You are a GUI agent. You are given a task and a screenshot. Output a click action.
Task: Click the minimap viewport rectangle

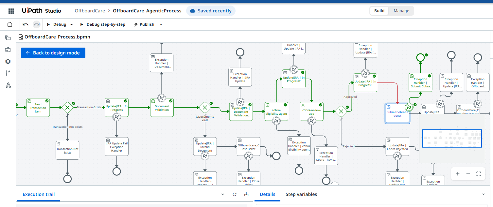click(x=452, y=138)
